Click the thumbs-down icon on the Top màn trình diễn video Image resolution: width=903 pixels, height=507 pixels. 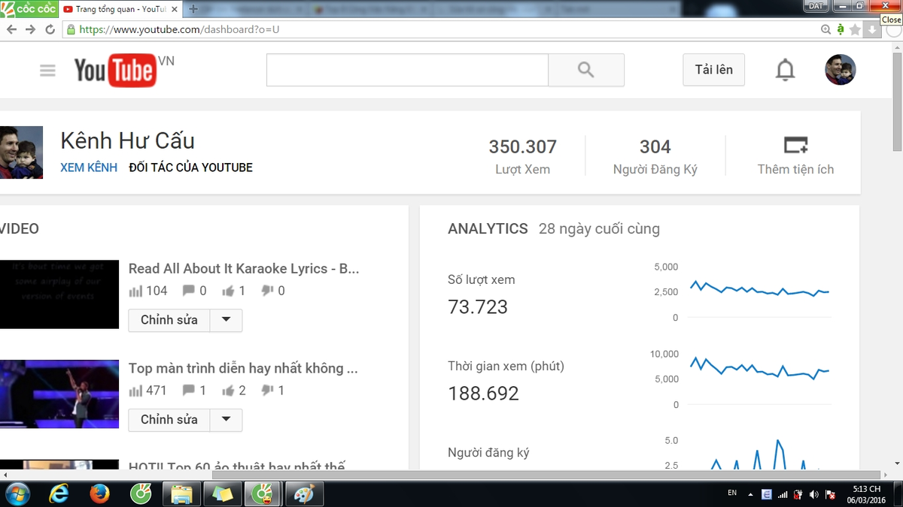267,391
